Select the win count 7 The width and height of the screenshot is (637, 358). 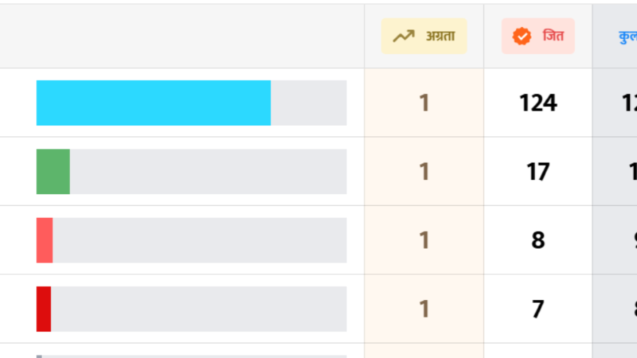[537, 309]
